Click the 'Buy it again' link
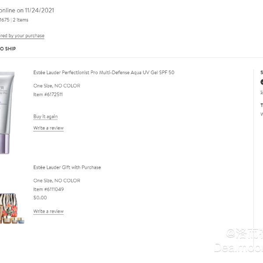263x263 pixels. 46,117
